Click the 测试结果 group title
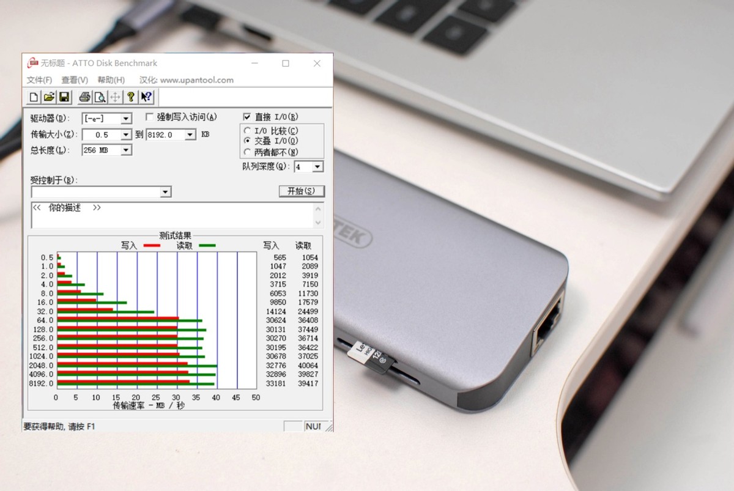 click(x=176, y=236)
